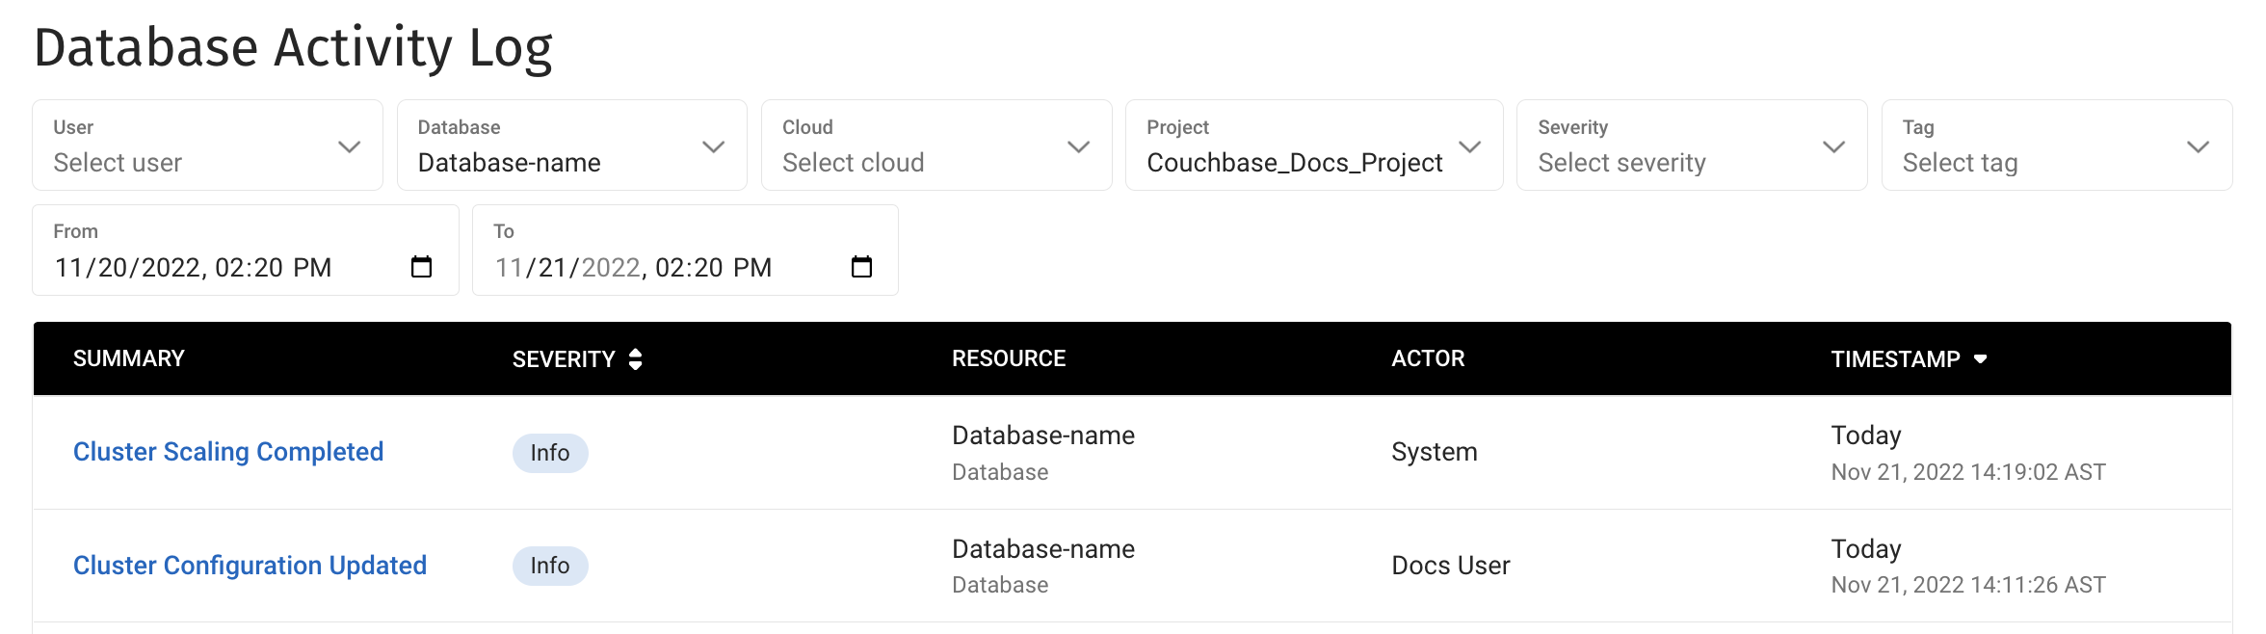Screen dimensions: 2266x634
Task: Expand the Cloud filter dropdown
Action: click(x=936, y=145)
